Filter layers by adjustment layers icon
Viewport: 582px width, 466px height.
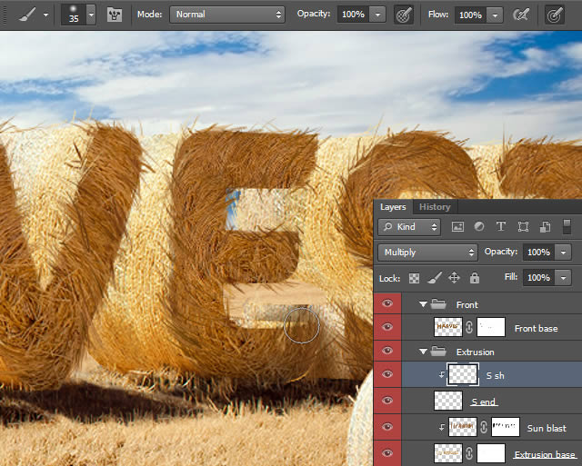(479, 226)
